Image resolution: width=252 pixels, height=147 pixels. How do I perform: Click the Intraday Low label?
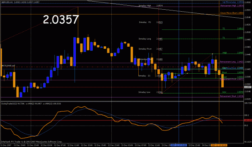144,92
